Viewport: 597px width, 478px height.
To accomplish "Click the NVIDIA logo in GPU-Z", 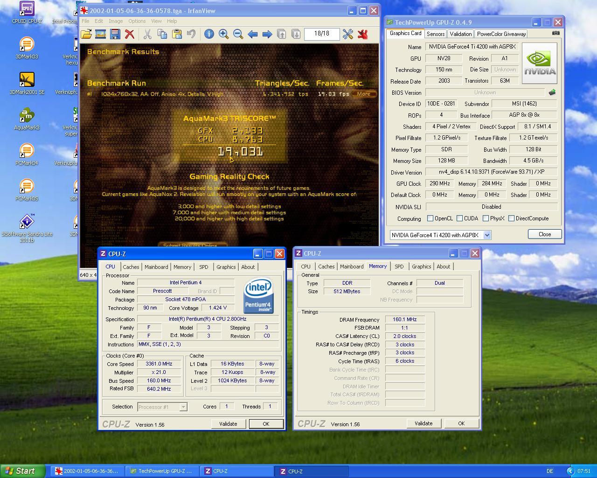I will [x=540, y=63].
